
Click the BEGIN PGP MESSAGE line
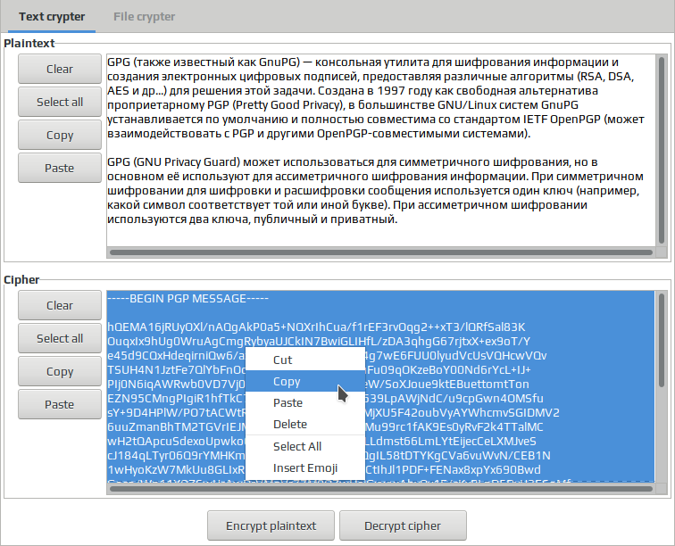(188, 299)
